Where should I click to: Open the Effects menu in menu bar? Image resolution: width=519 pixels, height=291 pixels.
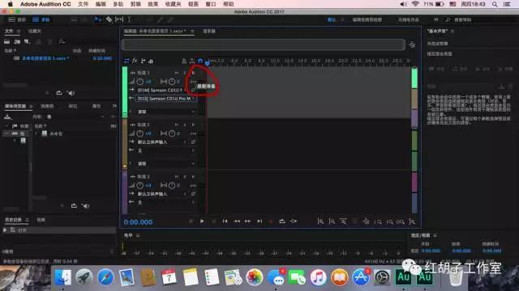pyautogui.click(x=152, y=4)
